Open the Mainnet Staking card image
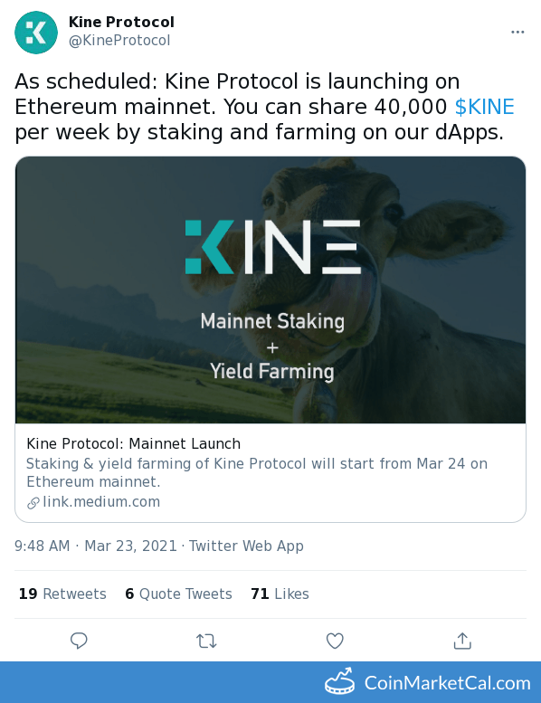 (270, 290)
